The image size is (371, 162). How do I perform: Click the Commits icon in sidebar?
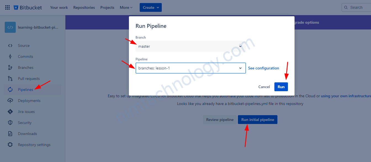click(x=10, y=56)
